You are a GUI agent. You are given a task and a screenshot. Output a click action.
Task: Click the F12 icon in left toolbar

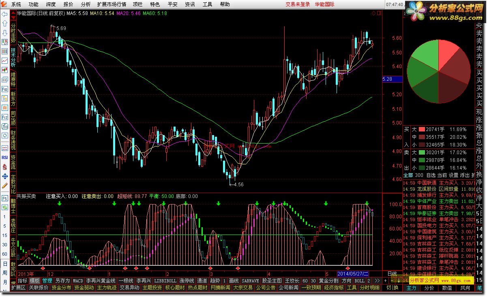(x=5, y=117)
